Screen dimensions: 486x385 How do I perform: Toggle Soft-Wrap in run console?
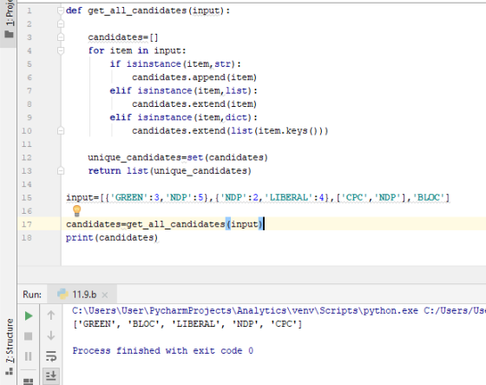[x=51, y=356]
